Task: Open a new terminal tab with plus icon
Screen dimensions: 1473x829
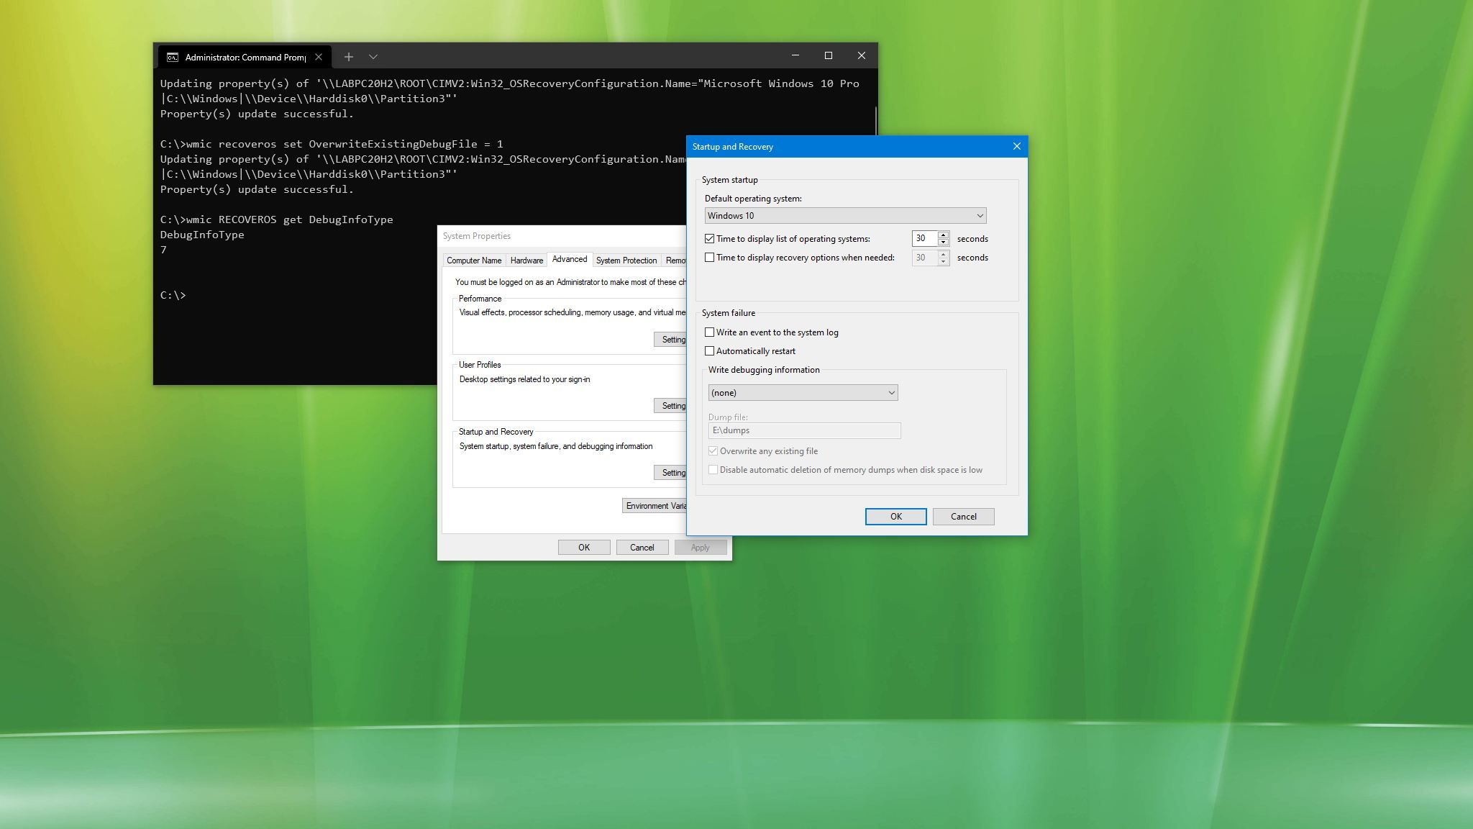Action: click(x=348, y=57)
